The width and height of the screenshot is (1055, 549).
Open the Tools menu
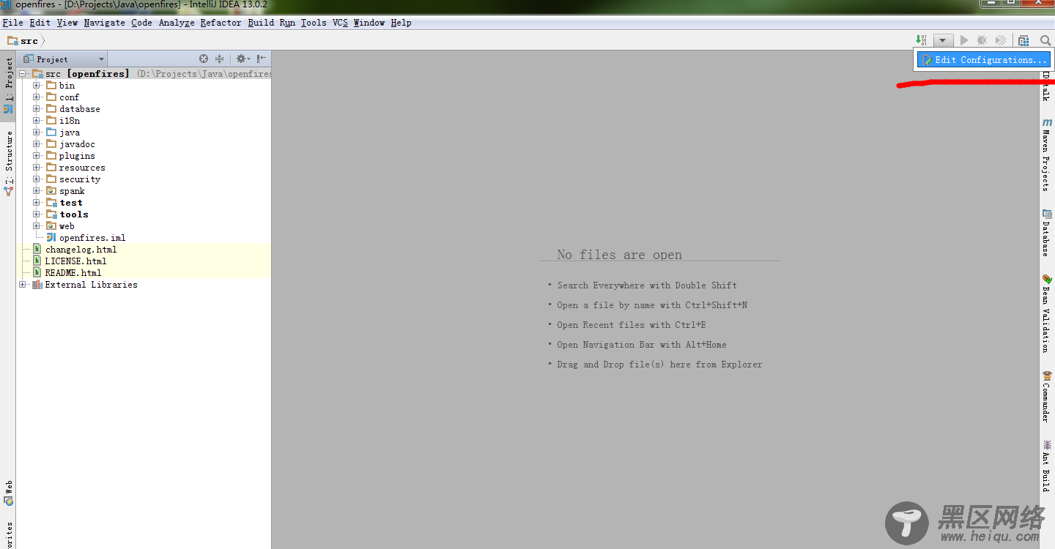click(x=314, y=23)
